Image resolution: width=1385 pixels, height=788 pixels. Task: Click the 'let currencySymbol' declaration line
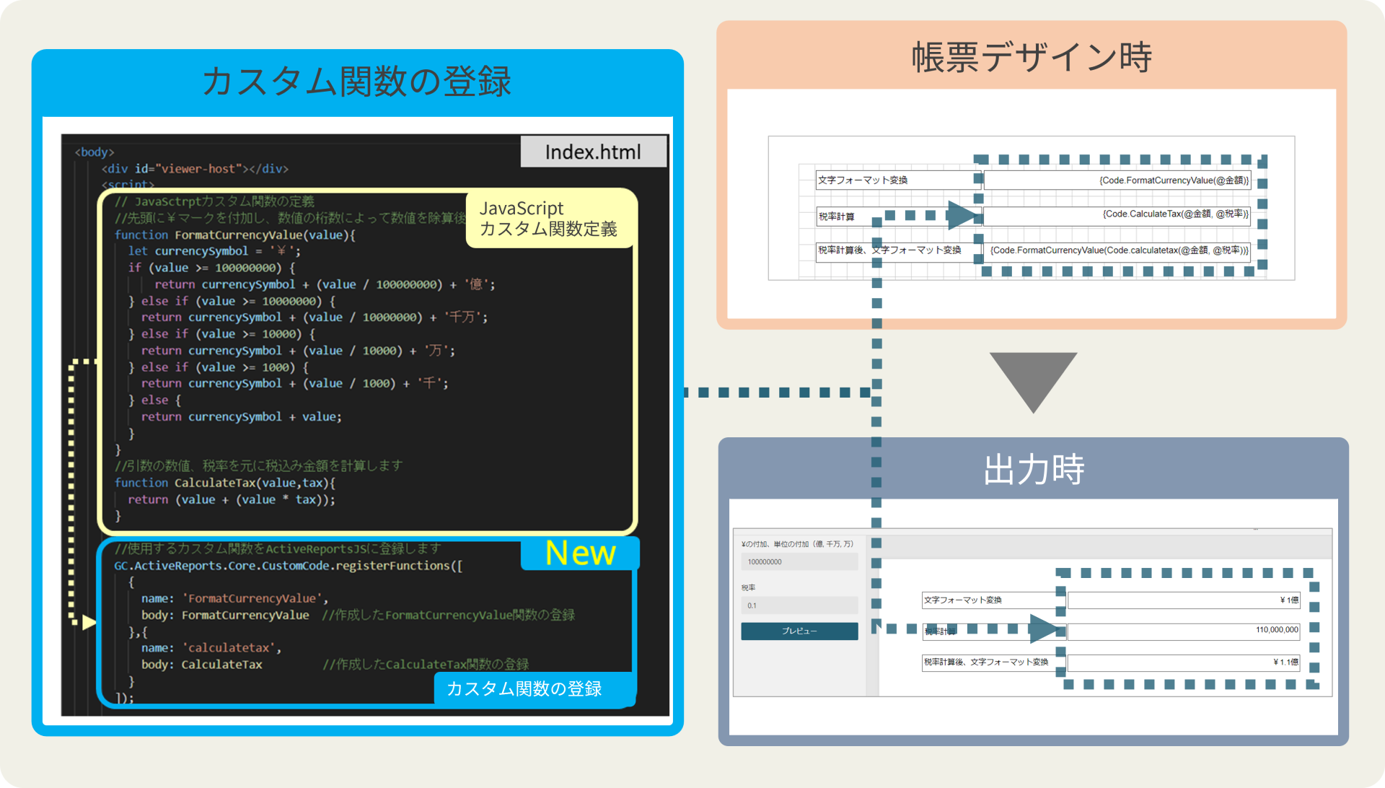[214, 251]
